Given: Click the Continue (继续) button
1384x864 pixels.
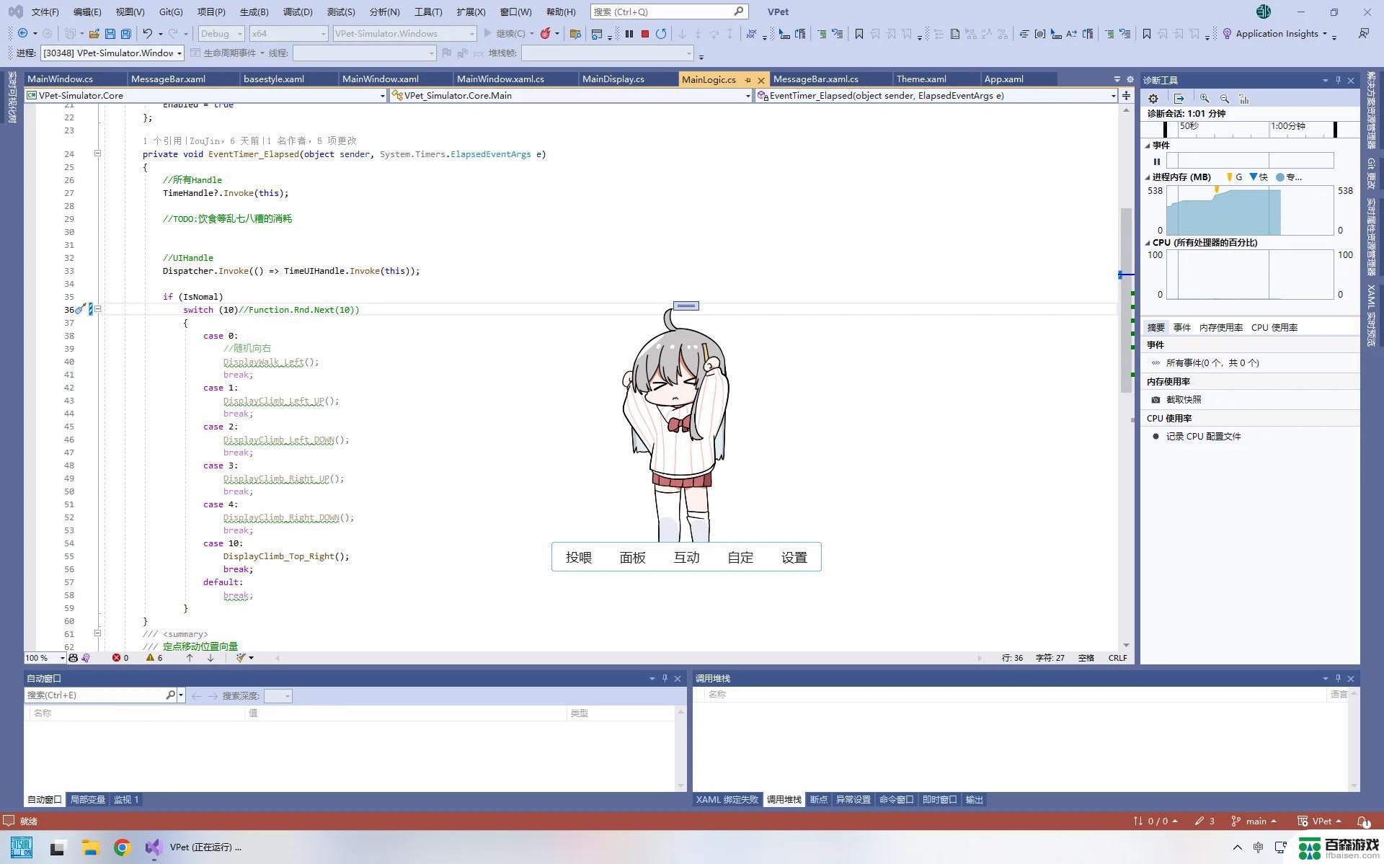Looking at the screenshot, I should click(507, 34).
